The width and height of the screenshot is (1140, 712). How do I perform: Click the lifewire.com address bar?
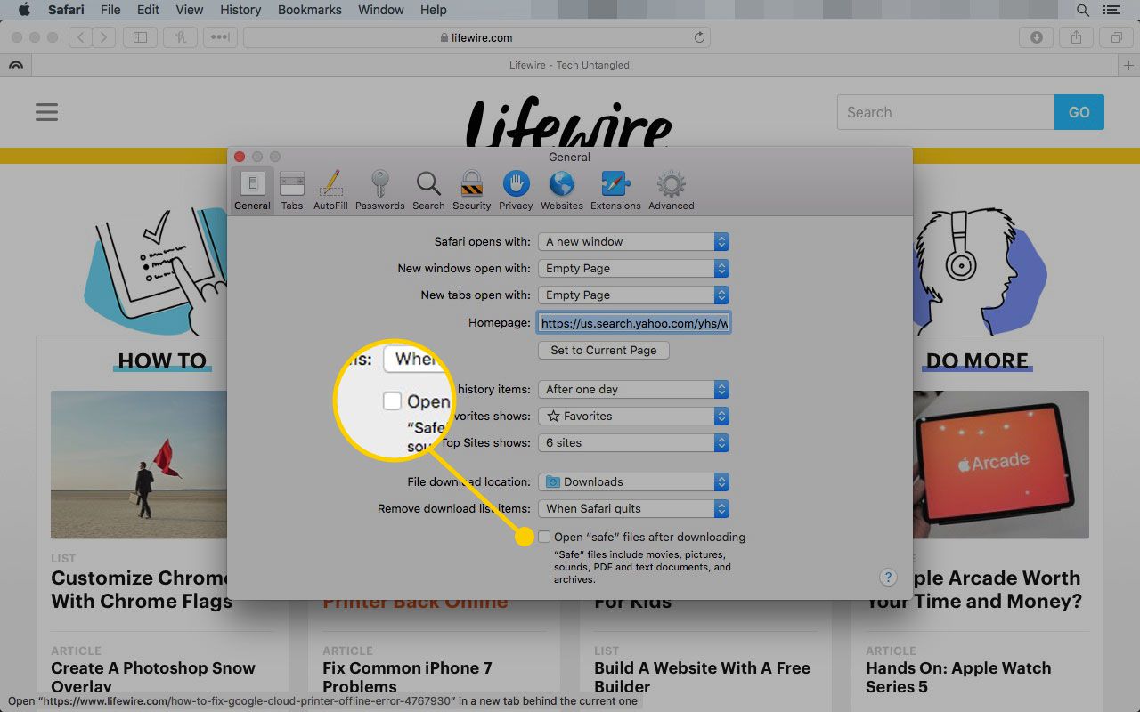pyautogui.click(x=476, y=37)
